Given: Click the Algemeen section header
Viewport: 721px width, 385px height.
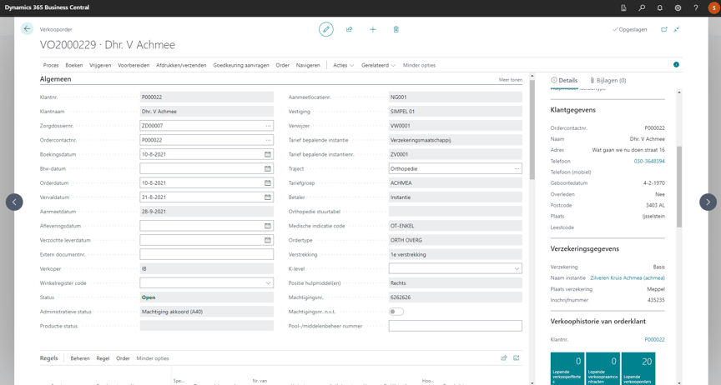Looking at the screenshot, I should point(55,79).
